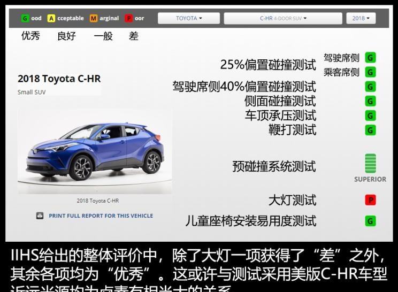The image size is (398, 292).
Task: Click the 驾驶席侧 sub-label
Action: point(341,58)
